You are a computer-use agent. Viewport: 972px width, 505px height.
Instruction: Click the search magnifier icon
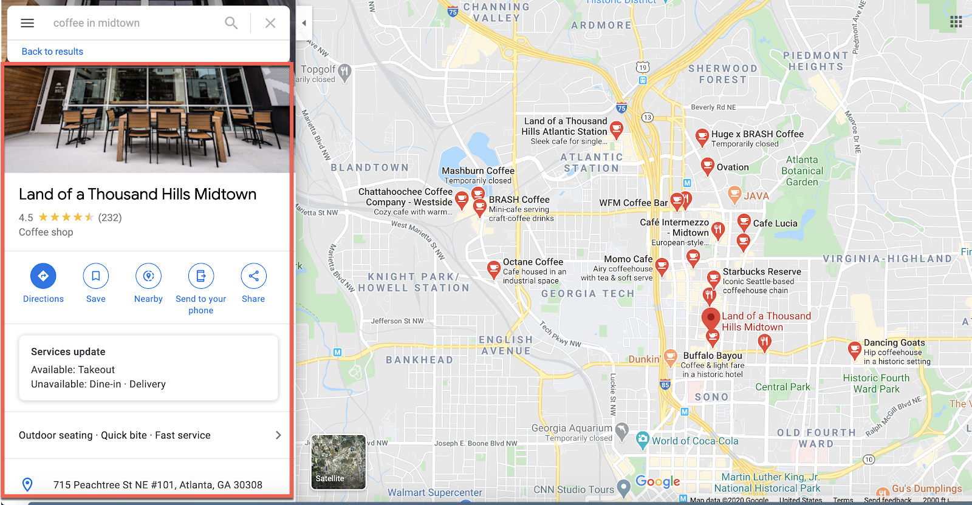pos(231,23)
